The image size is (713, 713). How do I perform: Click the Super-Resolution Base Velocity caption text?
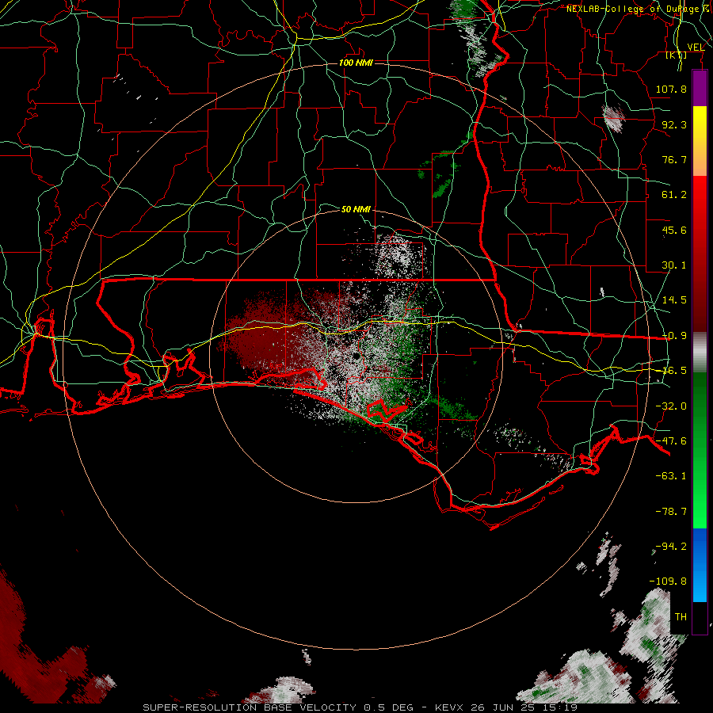point(360,707)
